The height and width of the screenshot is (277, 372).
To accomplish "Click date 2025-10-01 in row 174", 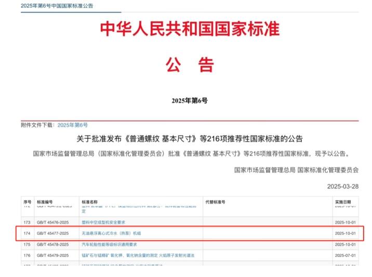I will click(x=346, y=233).
